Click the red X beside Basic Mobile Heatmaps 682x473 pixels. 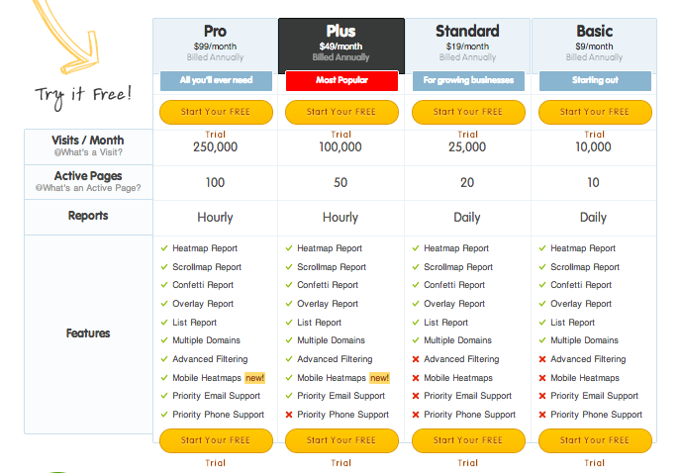[542, 378]
